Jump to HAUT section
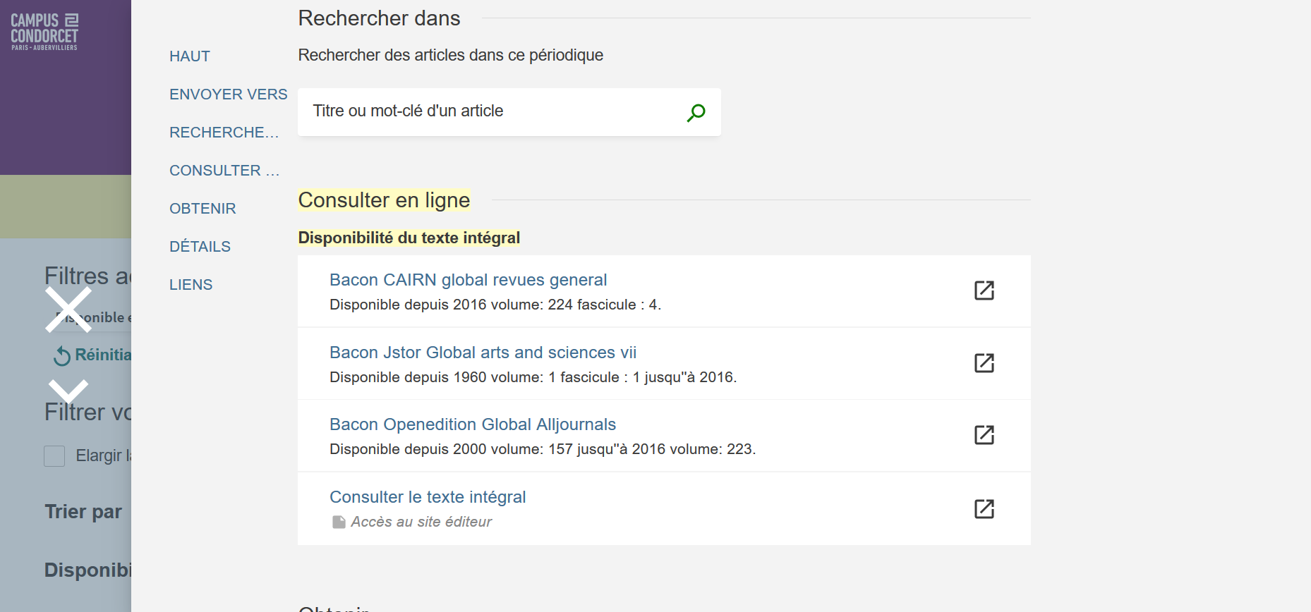 click(190, 56)
